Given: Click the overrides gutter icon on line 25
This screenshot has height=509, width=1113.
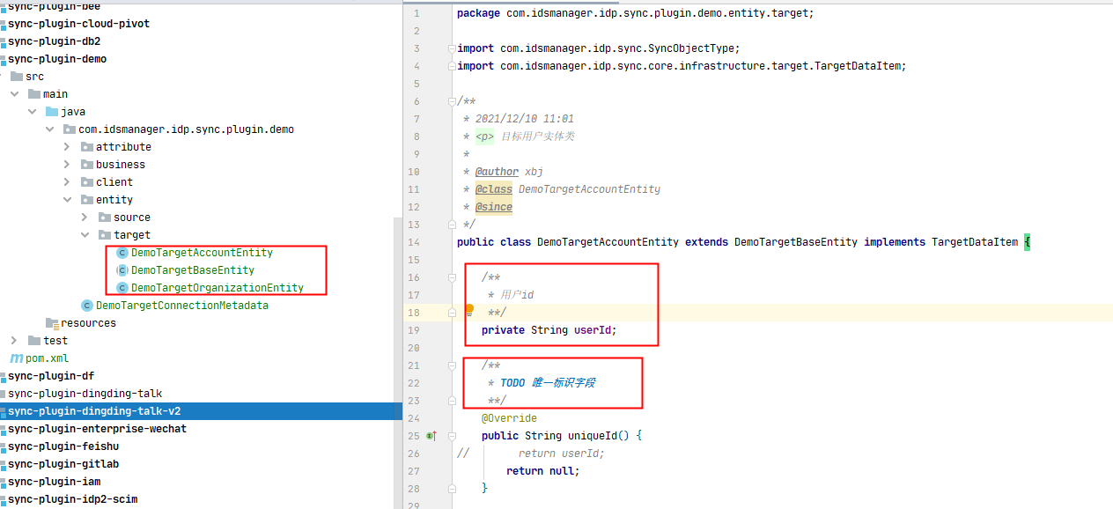Looking at the screenshot, I should [431, 436].
